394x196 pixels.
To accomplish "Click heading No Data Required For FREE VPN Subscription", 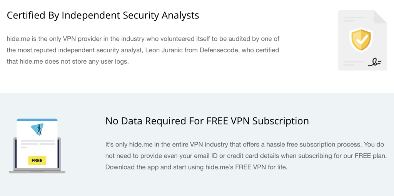I will 207,121.
